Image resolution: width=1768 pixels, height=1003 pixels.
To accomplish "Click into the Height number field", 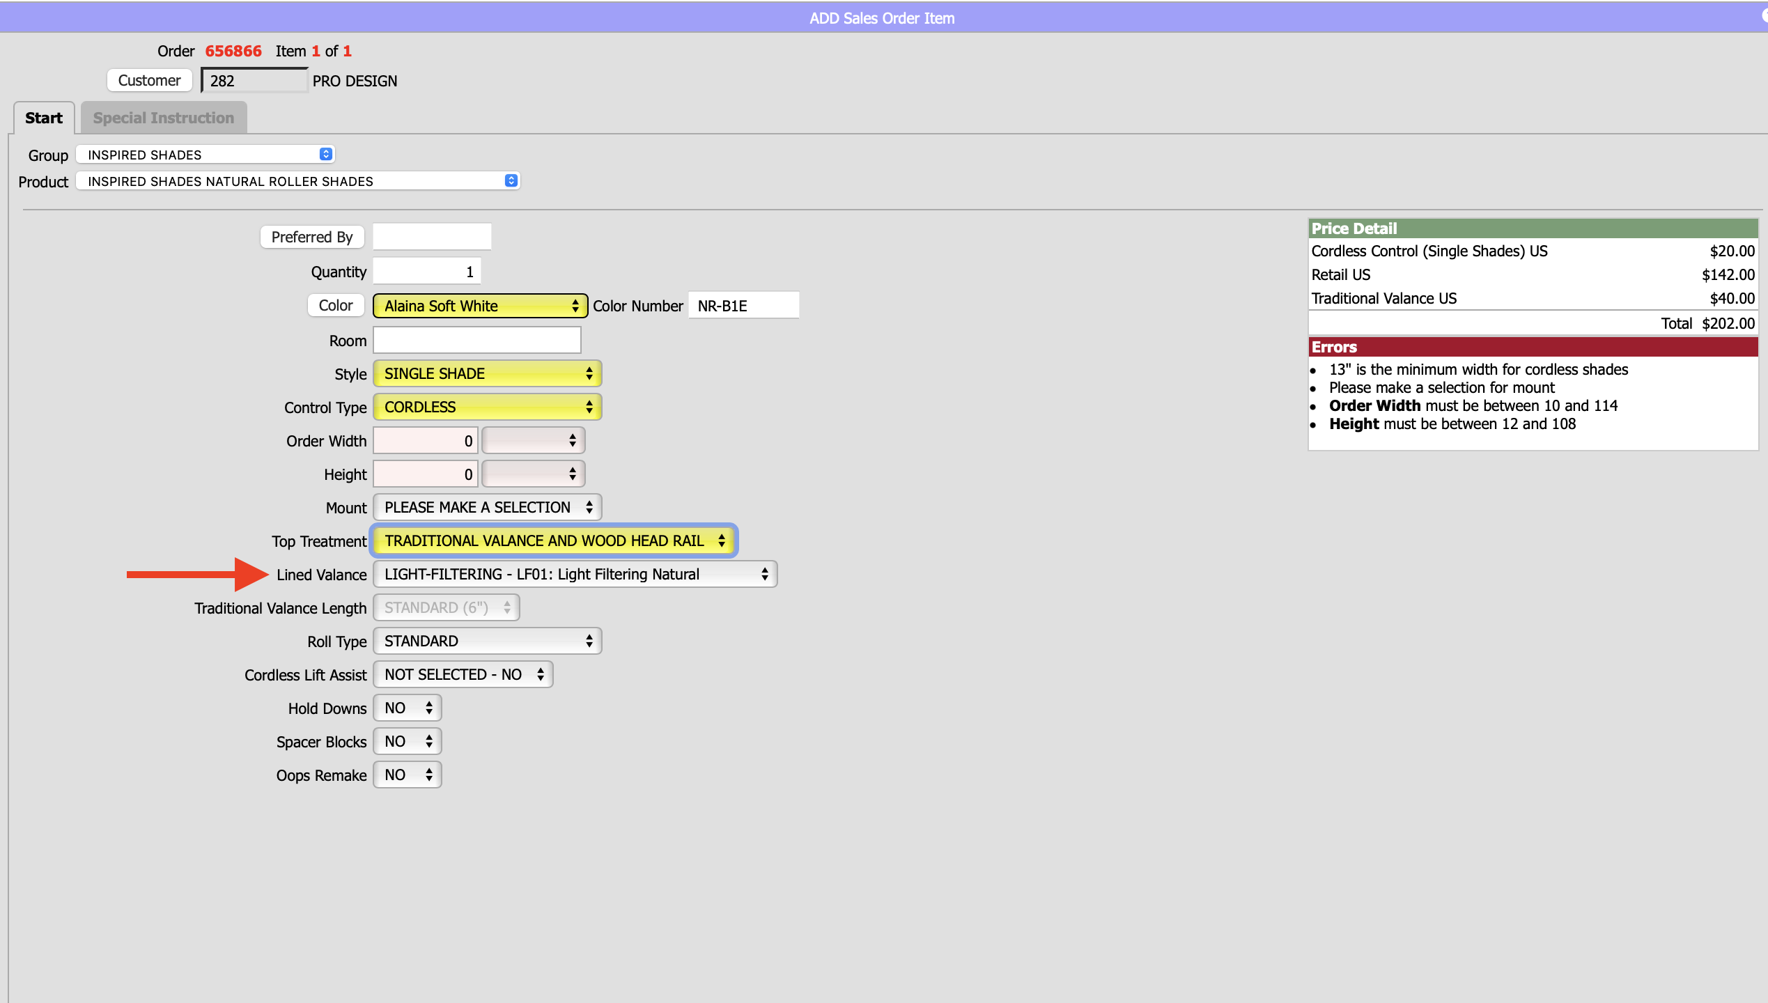I will pos(425,474).
